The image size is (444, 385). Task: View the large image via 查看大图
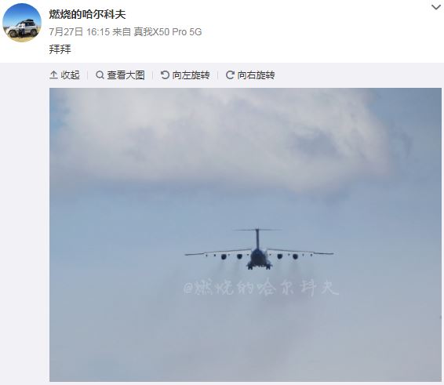(x=126, y=75)
